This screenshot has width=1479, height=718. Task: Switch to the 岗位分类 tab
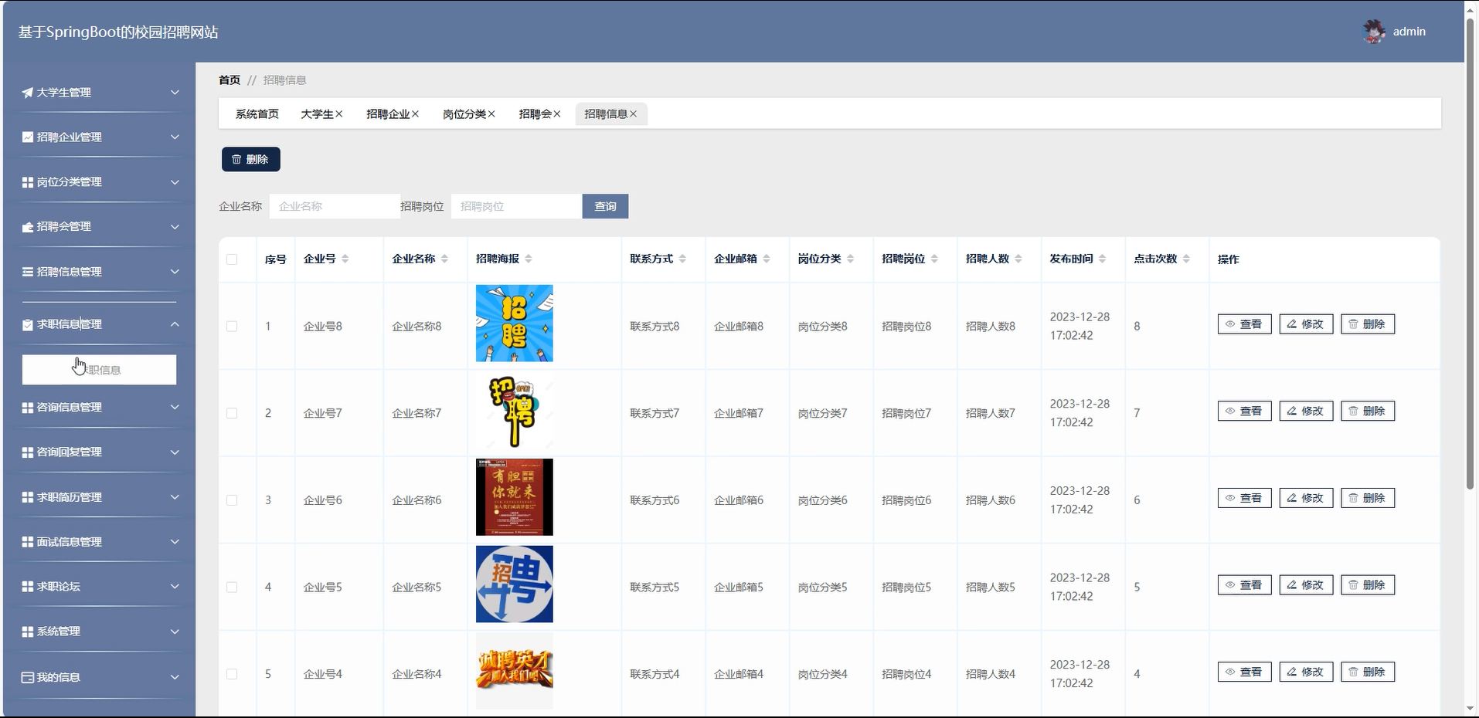[x=464, y=114]
